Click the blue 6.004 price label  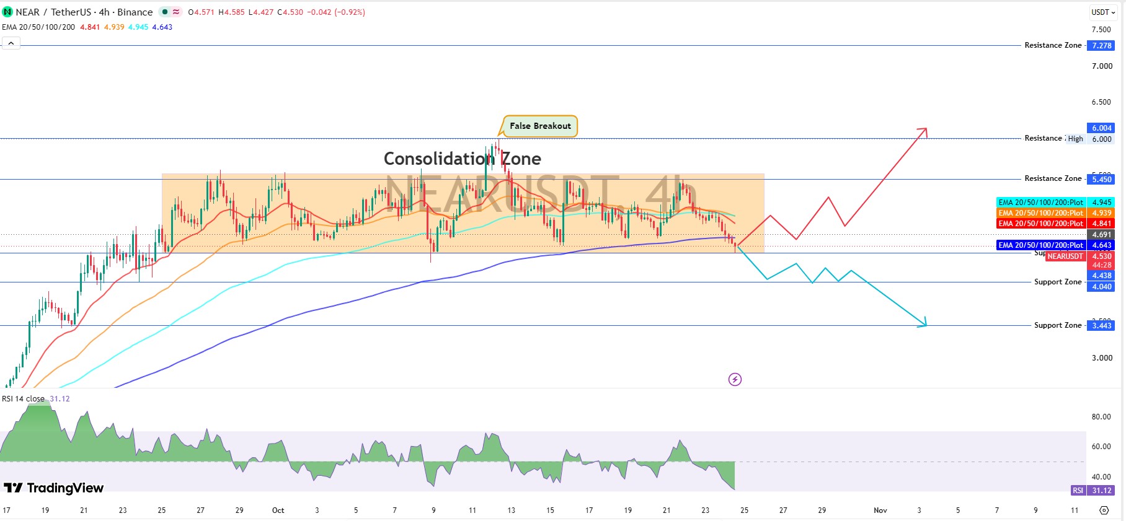tap(1102, 128)
